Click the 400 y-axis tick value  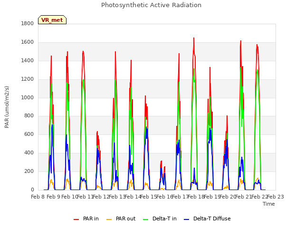[x=29, y=153]
